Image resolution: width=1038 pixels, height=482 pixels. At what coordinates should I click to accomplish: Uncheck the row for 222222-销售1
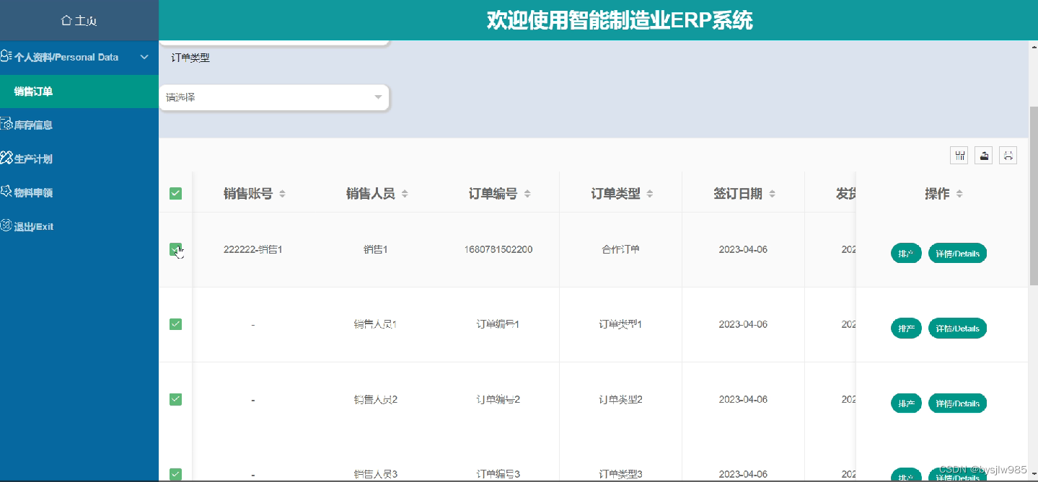click(x=175, y=249)
